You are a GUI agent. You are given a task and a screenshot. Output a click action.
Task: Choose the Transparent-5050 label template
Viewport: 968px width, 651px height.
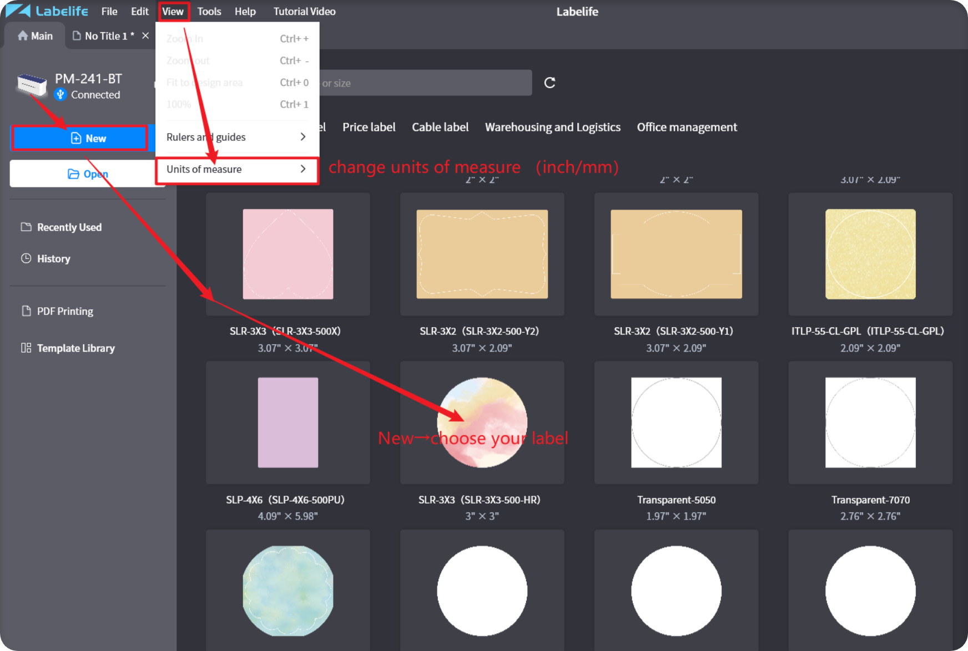(x=676, y=423)
